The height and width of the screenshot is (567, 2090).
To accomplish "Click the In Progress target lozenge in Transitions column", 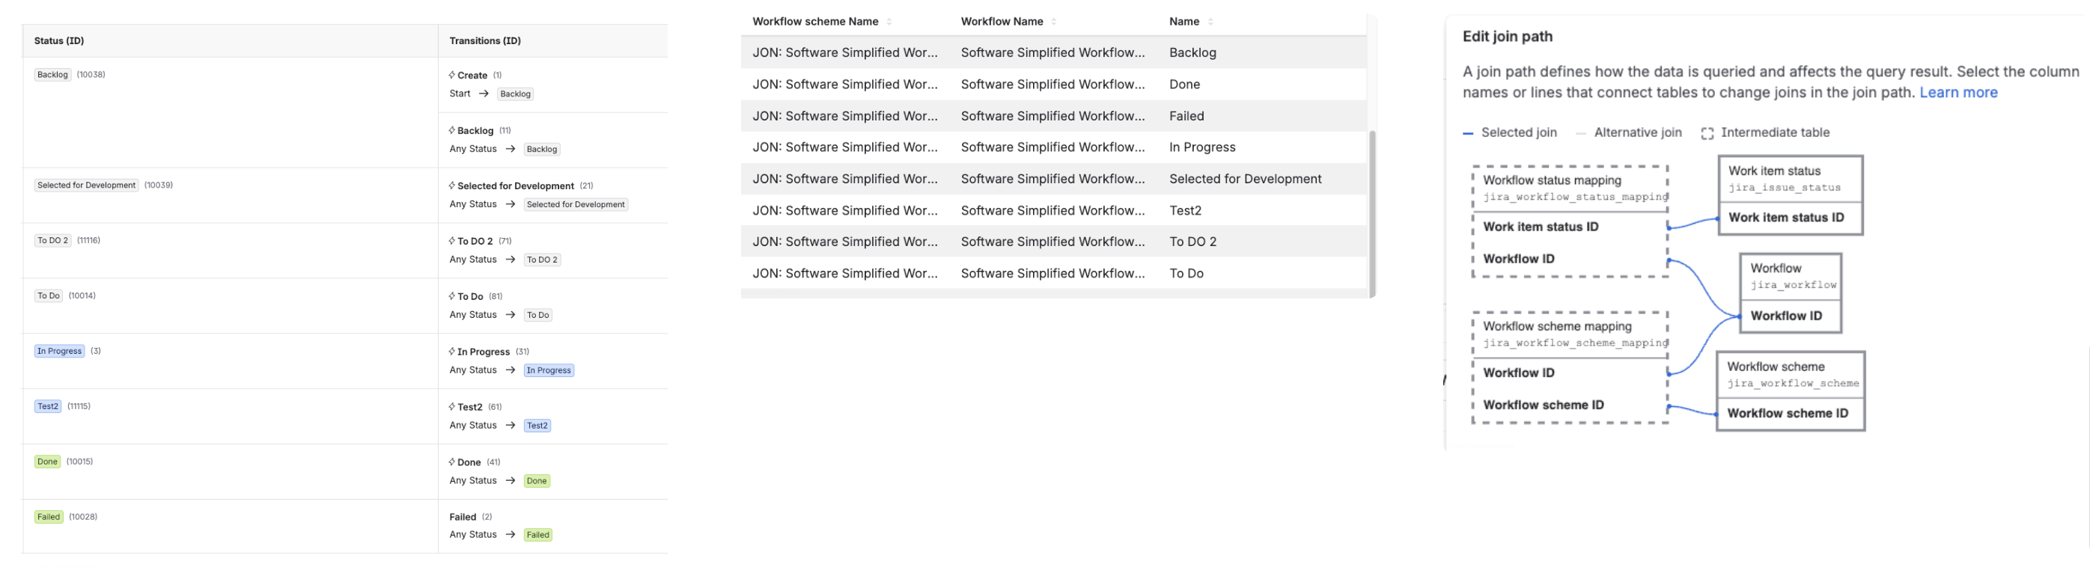I will [x=549, y=370].
